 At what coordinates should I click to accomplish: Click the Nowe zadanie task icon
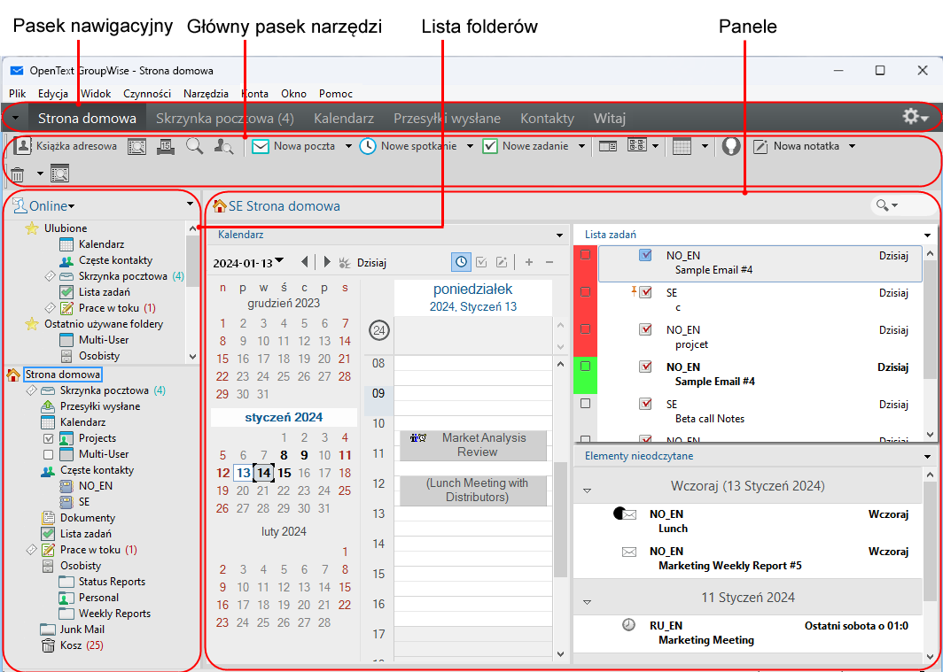[x=490, y=147]
